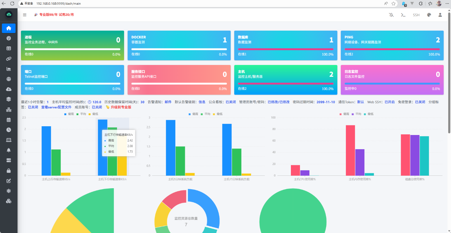Click the 专业版99/年 试用20/月 promo link
Screen dimensions: 451x233
[57, 15]
